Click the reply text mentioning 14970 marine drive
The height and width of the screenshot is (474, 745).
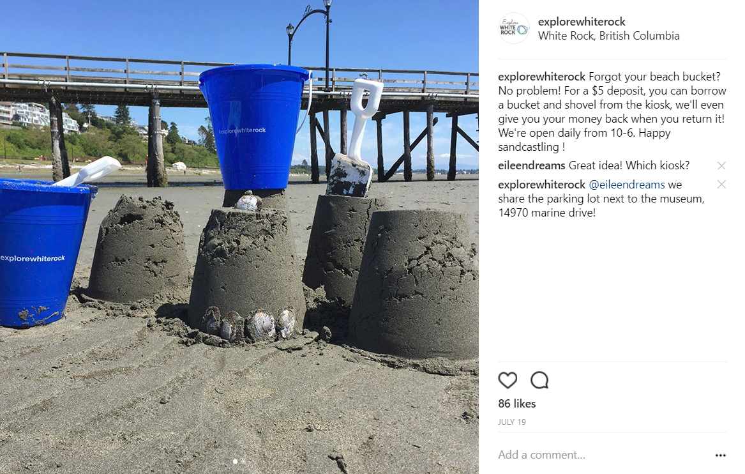click(x=601, y=198)
